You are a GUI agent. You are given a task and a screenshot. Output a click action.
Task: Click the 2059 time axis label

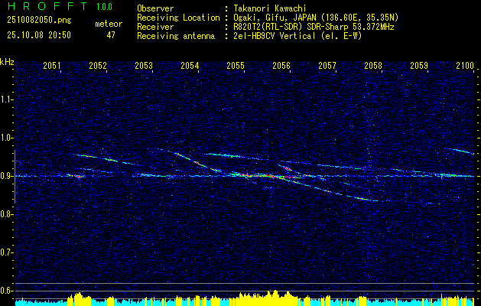click(x=419, y=65)
